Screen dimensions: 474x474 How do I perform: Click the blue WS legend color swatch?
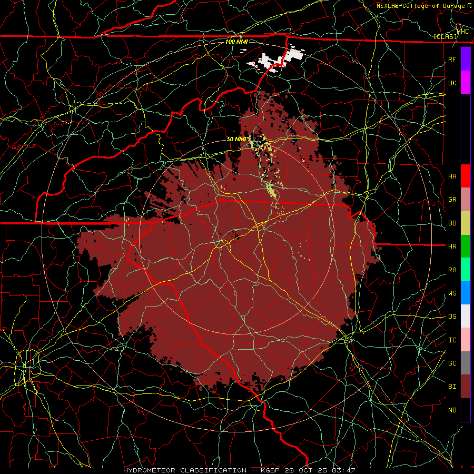(465, 293)
